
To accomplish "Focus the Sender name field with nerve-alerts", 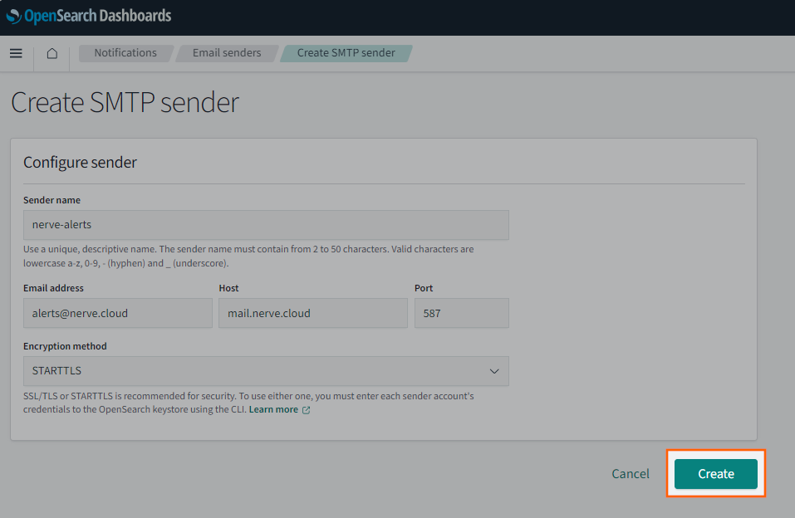I will (x=266, y=225).
